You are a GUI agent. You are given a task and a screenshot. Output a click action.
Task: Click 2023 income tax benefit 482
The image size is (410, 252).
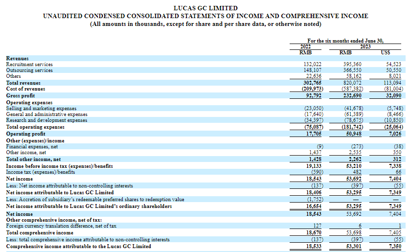point(357,172)
